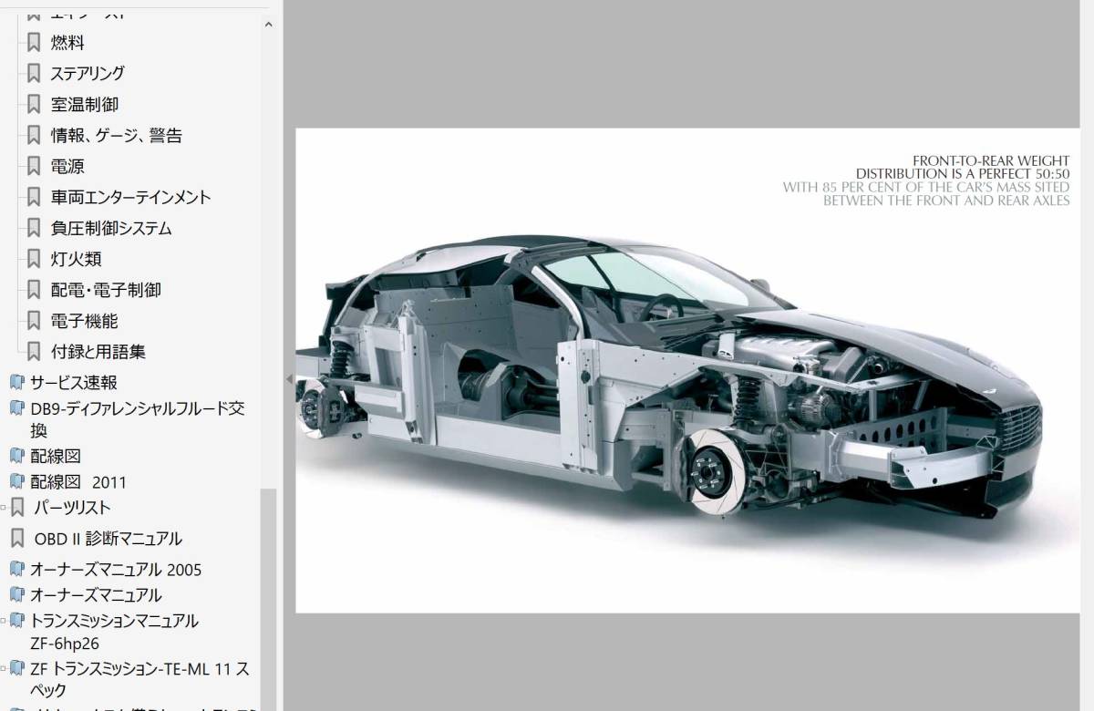Open the OBD II 診断マニュアル bookmark
Viewport: 1094px width, 711px height.
pyautogui.click(x=108, y=538)
